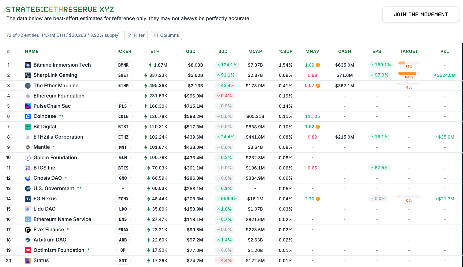The width and height of the screenshot is (463, 267).
Task: Click the Arbitrum DAO logo icon
Action: point(28,240)
